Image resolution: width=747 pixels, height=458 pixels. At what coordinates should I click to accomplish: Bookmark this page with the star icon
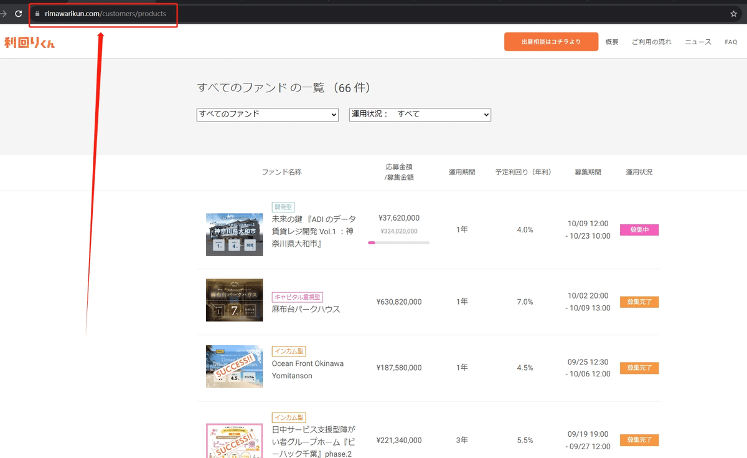pyautogui.click(x=734, y=14)
